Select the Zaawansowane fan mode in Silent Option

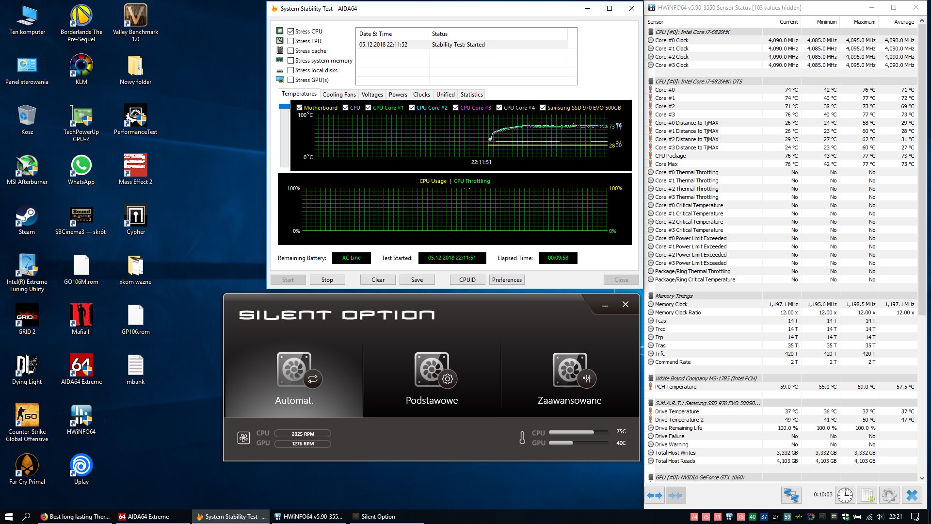tap(569, 379)
